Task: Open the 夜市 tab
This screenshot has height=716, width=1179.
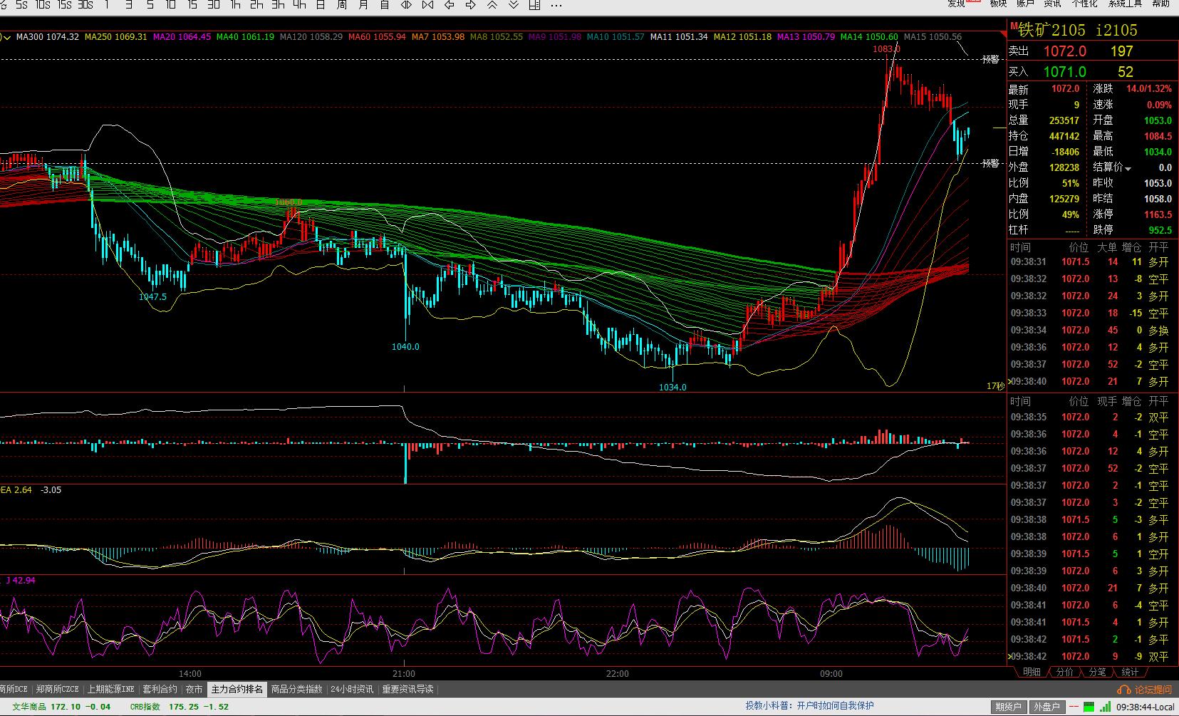Action: pos(194,690)
